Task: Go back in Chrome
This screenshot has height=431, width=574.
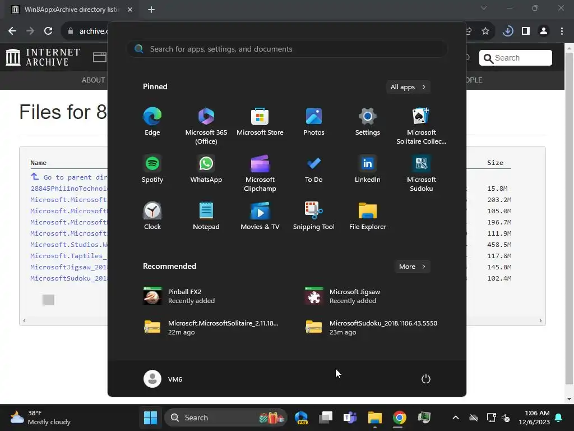Action: [x=12, y=31]
